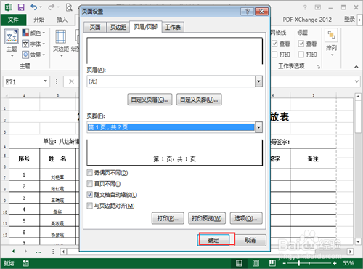Click the 选项(O) button
The image size is (363, 269).
coord(246,218)
